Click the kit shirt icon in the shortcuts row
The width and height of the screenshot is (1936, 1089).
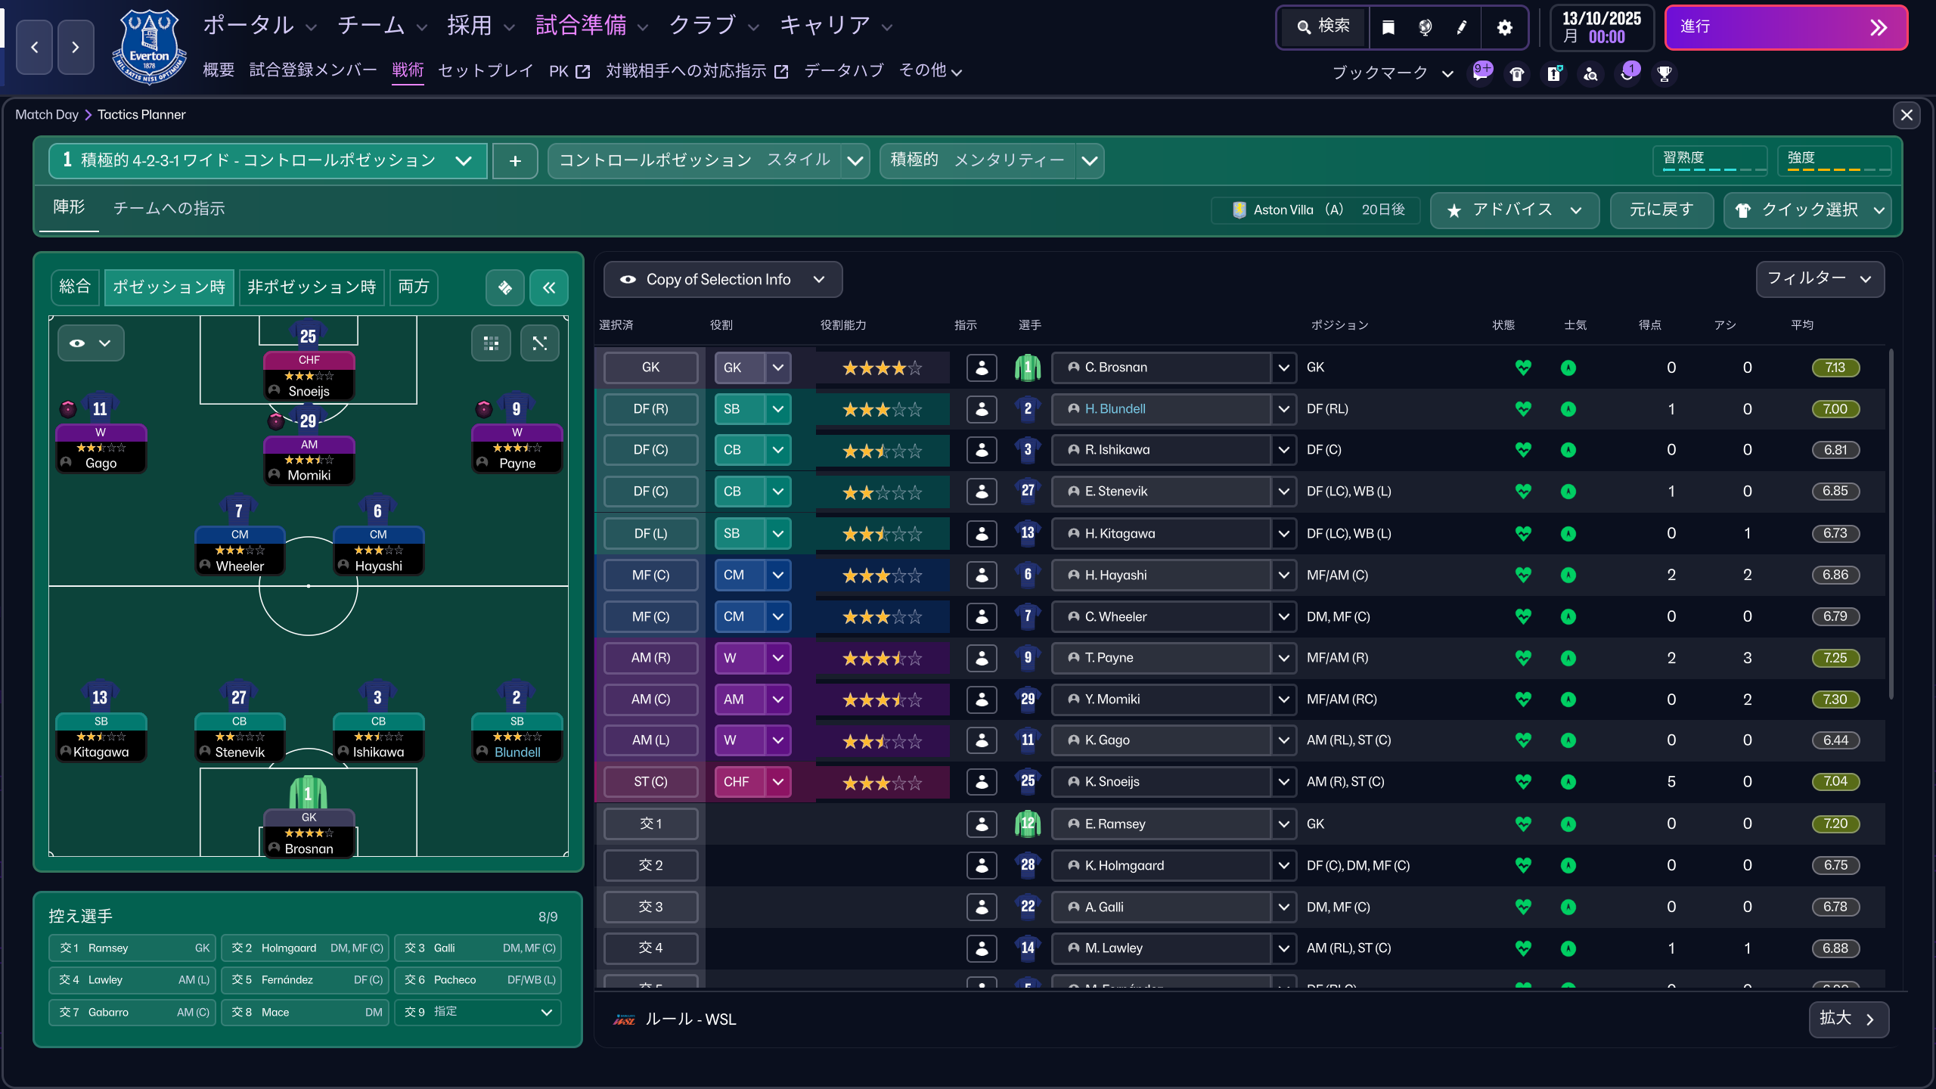pyautogui.click(x=1517, y=73)
